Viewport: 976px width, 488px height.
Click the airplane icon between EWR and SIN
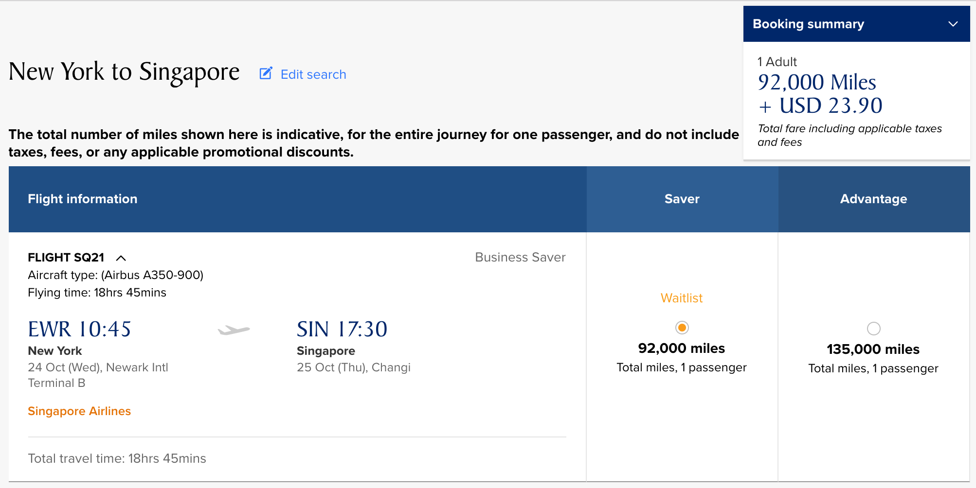234,331
